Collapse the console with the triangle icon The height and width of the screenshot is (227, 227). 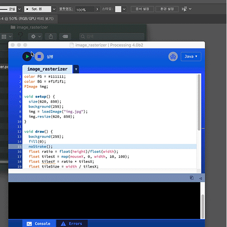click(x=201, y=178)
